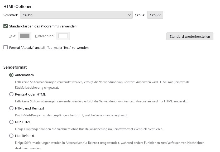
Task: Choose the Reintext oder HTML radio option
Action: coord(11,94)
